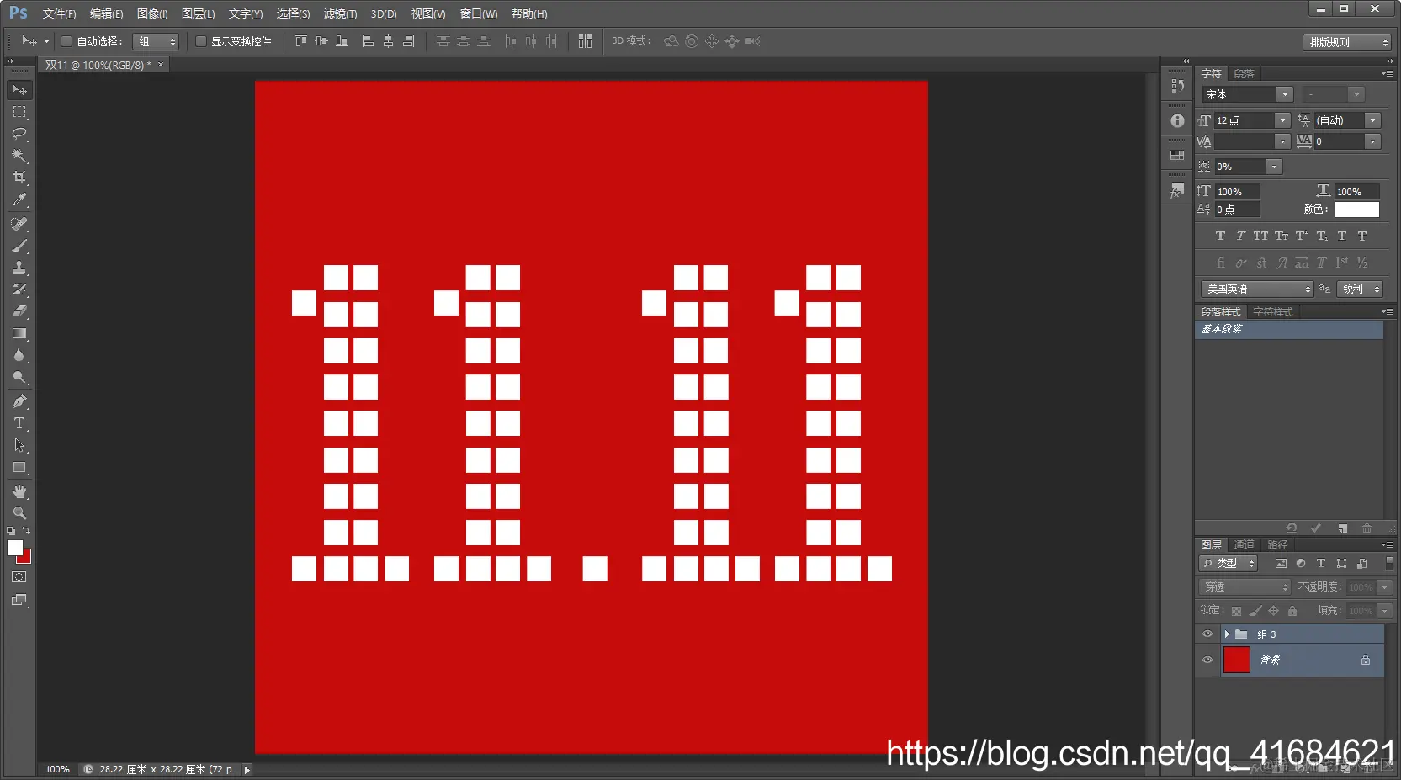
Task: Click Auto-Align Layers icon in options bar
Action: tap(585, 41)
